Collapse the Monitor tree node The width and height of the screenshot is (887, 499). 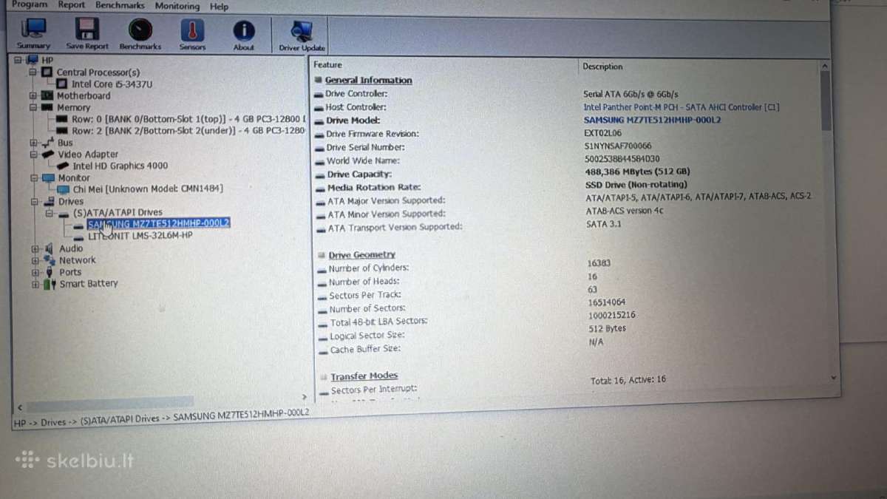pyautogui.click(x=34, y=177)
